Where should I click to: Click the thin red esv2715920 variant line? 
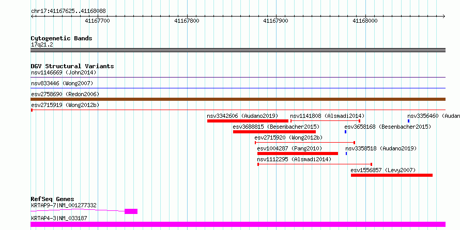point(305,143)
